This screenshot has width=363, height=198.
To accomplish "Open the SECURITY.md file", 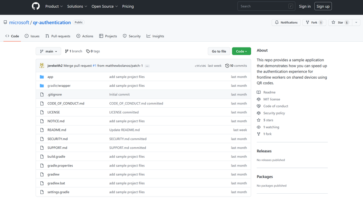I will click(57, 139).
